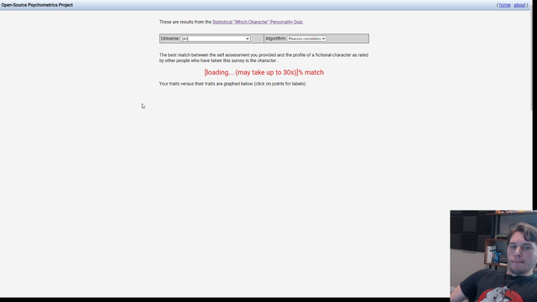
Task: Click the "Algorithm:" label
Action: point(276,39)
